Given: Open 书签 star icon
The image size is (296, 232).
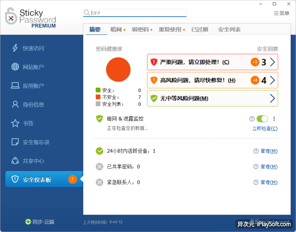Looking at the screenshot, I should tap(15, 123).
